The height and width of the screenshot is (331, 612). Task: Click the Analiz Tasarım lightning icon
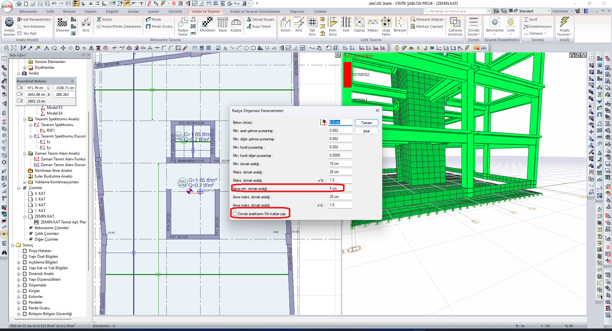click(x=564, y=22)
